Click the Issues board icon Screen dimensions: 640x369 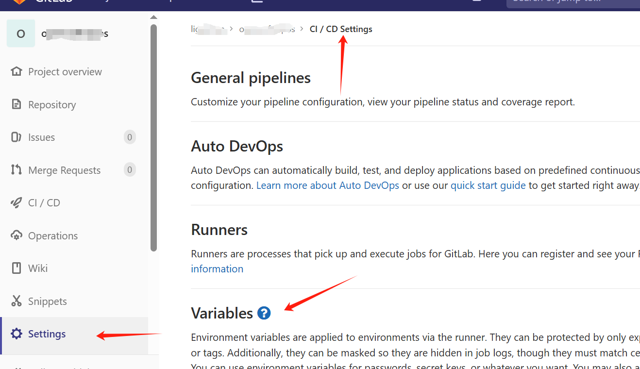click(17, 137)
